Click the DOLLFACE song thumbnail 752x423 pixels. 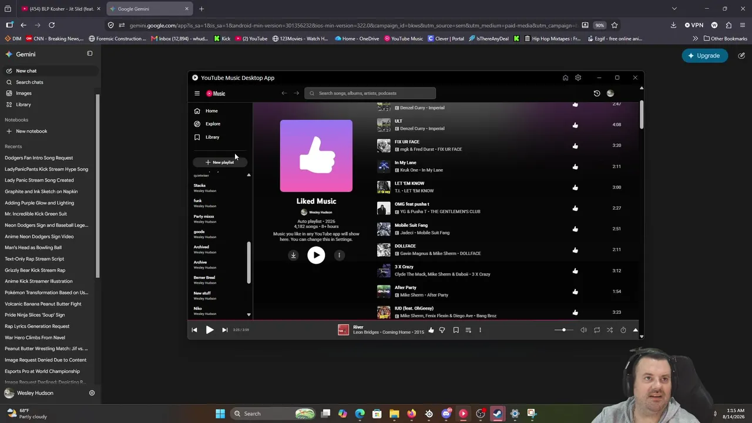(x=384, y=250)
